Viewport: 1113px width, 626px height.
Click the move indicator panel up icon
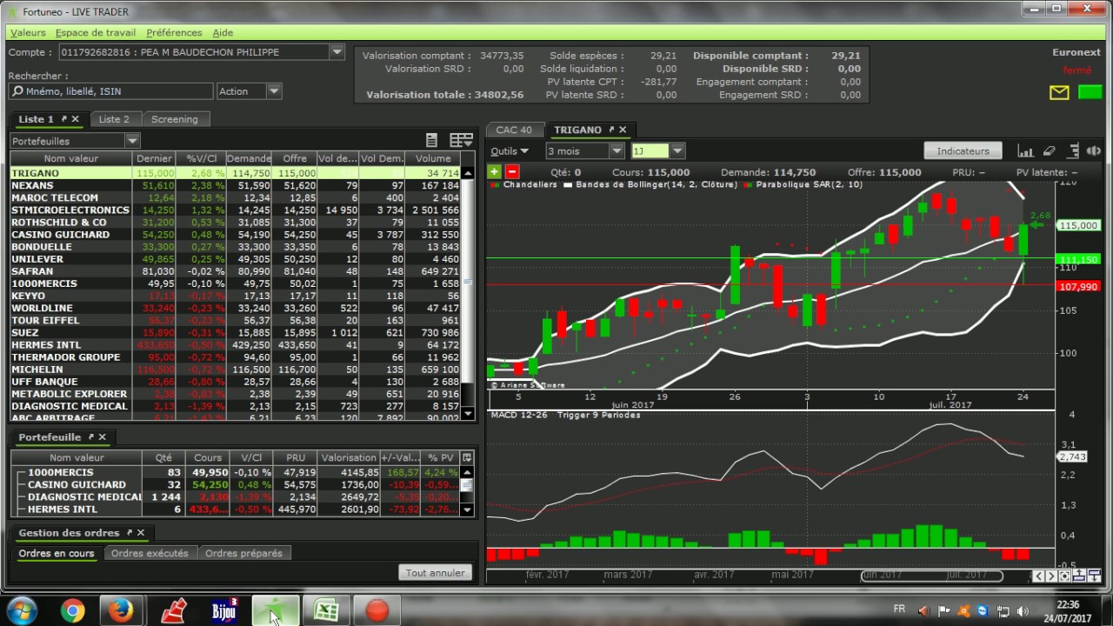pyautogui.click(x=1079, y=576)
